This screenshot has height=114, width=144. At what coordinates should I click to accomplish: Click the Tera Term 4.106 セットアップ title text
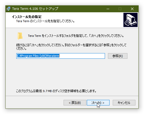pyautogui.click(x=35, y=9)
